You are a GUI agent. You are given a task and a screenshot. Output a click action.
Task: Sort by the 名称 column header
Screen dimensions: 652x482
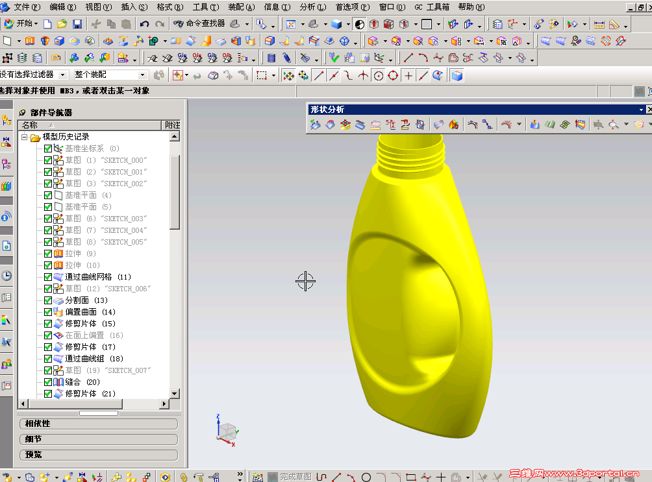tap(90, 125)
